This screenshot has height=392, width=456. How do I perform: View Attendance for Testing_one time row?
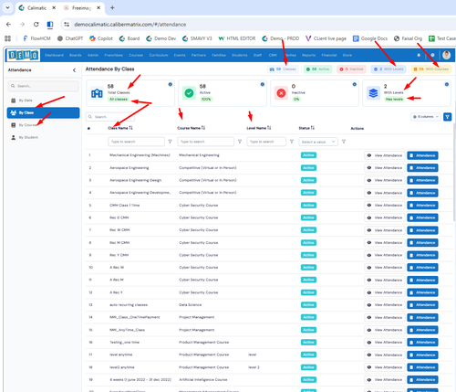tap(385, 343)
